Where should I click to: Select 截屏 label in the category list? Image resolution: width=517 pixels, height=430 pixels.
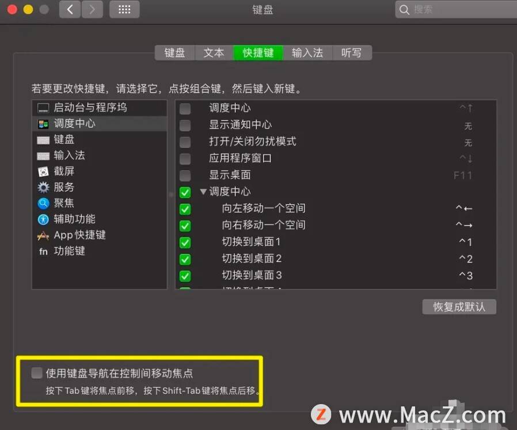click(x=64, y=171)
